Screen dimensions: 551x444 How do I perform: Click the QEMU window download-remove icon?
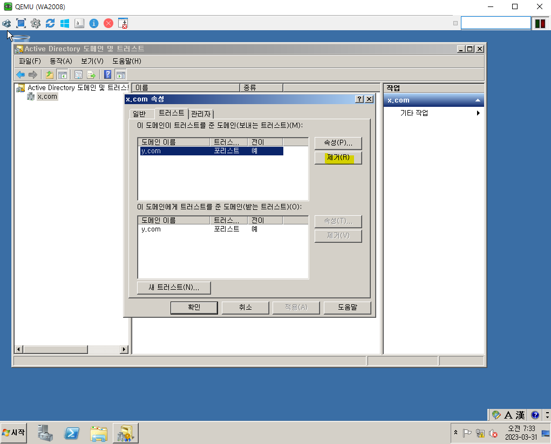tap(123, 24)
